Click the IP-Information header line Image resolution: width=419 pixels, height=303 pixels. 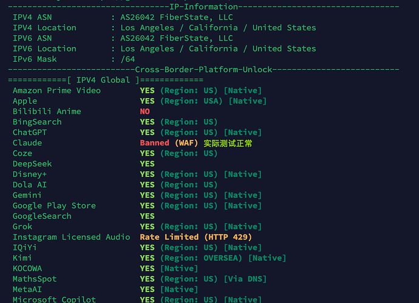[x=203, y=7]
